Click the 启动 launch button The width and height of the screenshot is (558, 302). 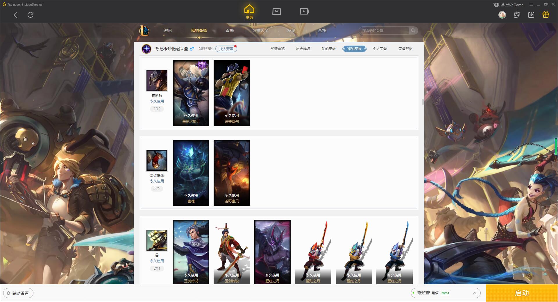(x=522, y=293)
